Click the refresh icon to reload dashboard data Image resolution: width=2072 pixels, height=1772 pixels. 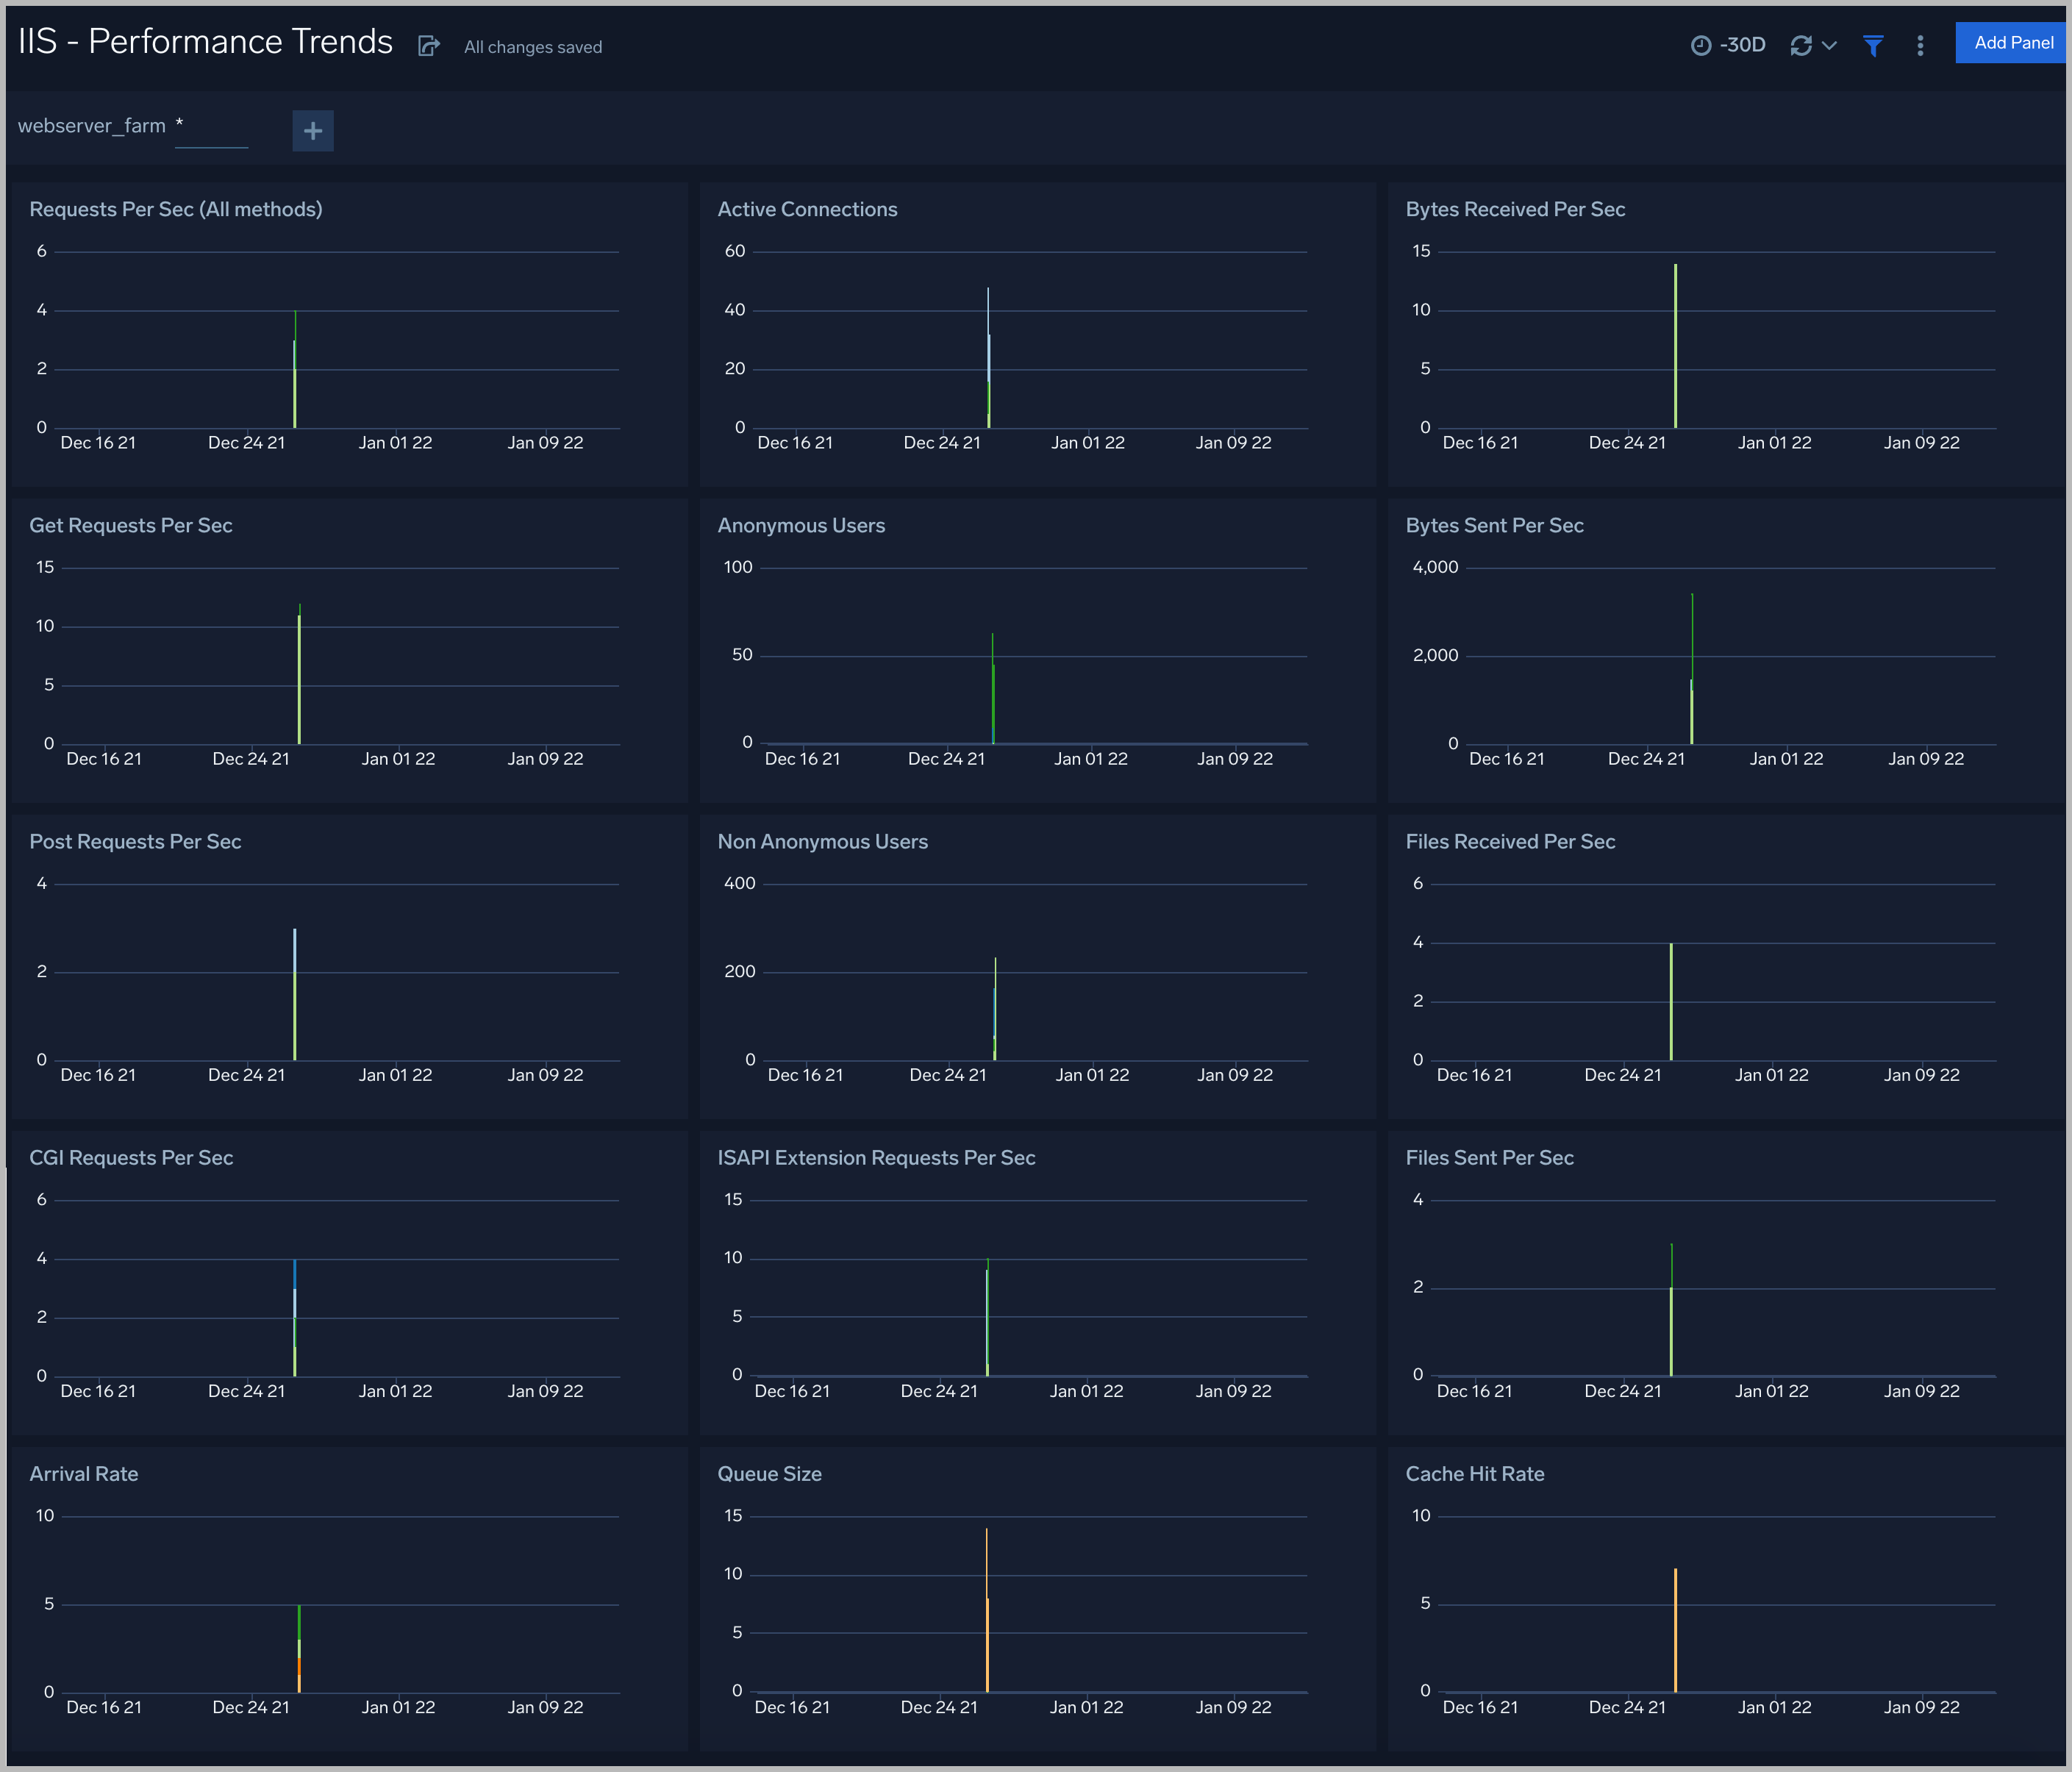(x=1802, y=45)
